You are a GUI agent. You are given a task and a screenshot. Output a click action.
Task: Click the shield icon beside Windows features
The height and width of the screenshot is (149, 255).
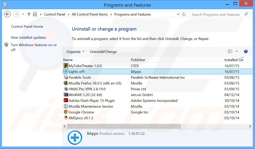(x=6, y=45)
